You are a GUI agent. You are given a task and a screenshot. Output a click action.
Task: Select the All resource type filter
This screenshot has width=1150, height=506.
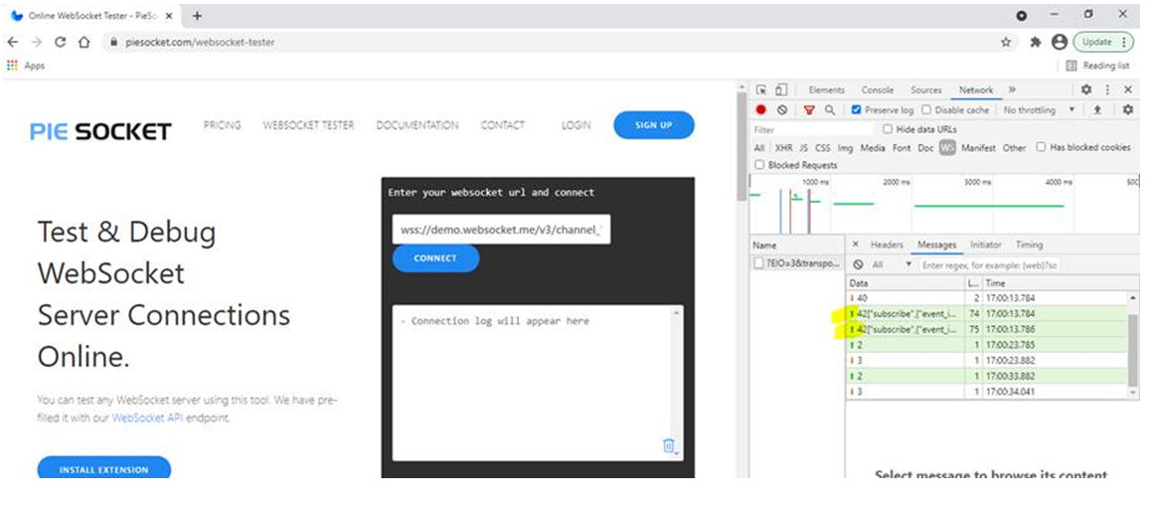tap(759, 147)
